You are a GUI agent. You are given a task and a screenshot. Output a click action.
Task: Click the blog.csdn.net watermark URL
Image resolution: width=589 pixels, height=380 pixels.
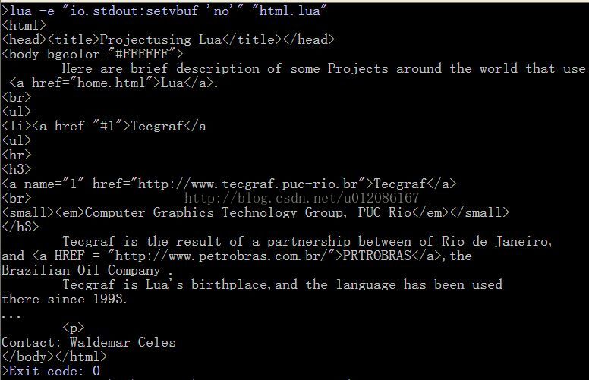tap(301, 198)
